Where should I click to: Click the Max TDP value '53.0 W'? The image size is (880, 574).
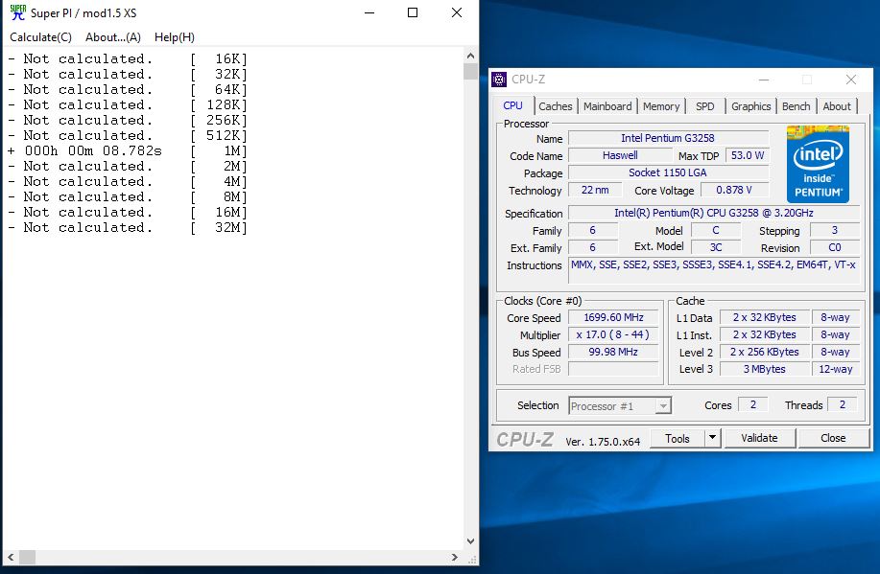(x=747, y=155)
